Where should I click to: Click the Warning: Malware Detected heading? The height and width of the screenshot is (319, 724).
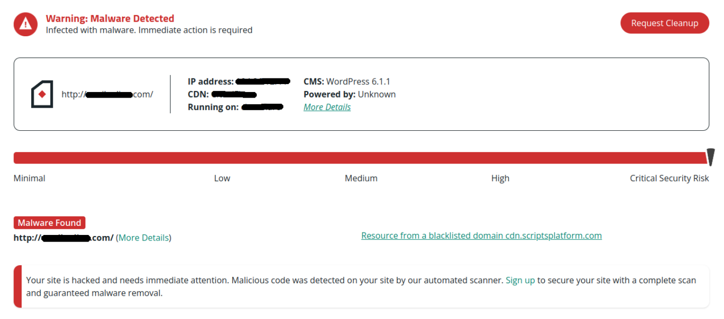tap(110, 19)
